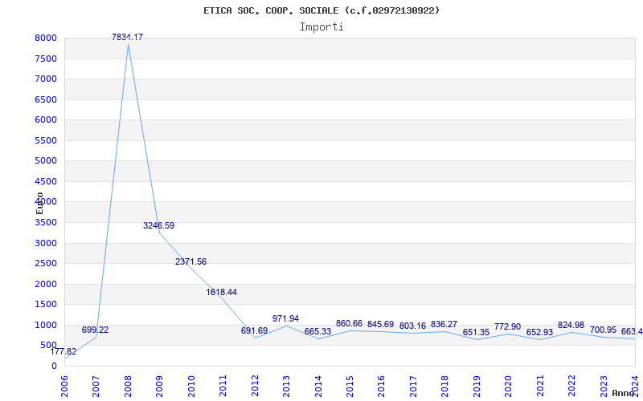Click the x-axis year 2006
This screenshot has height=401, width=643.
[64, 387]
